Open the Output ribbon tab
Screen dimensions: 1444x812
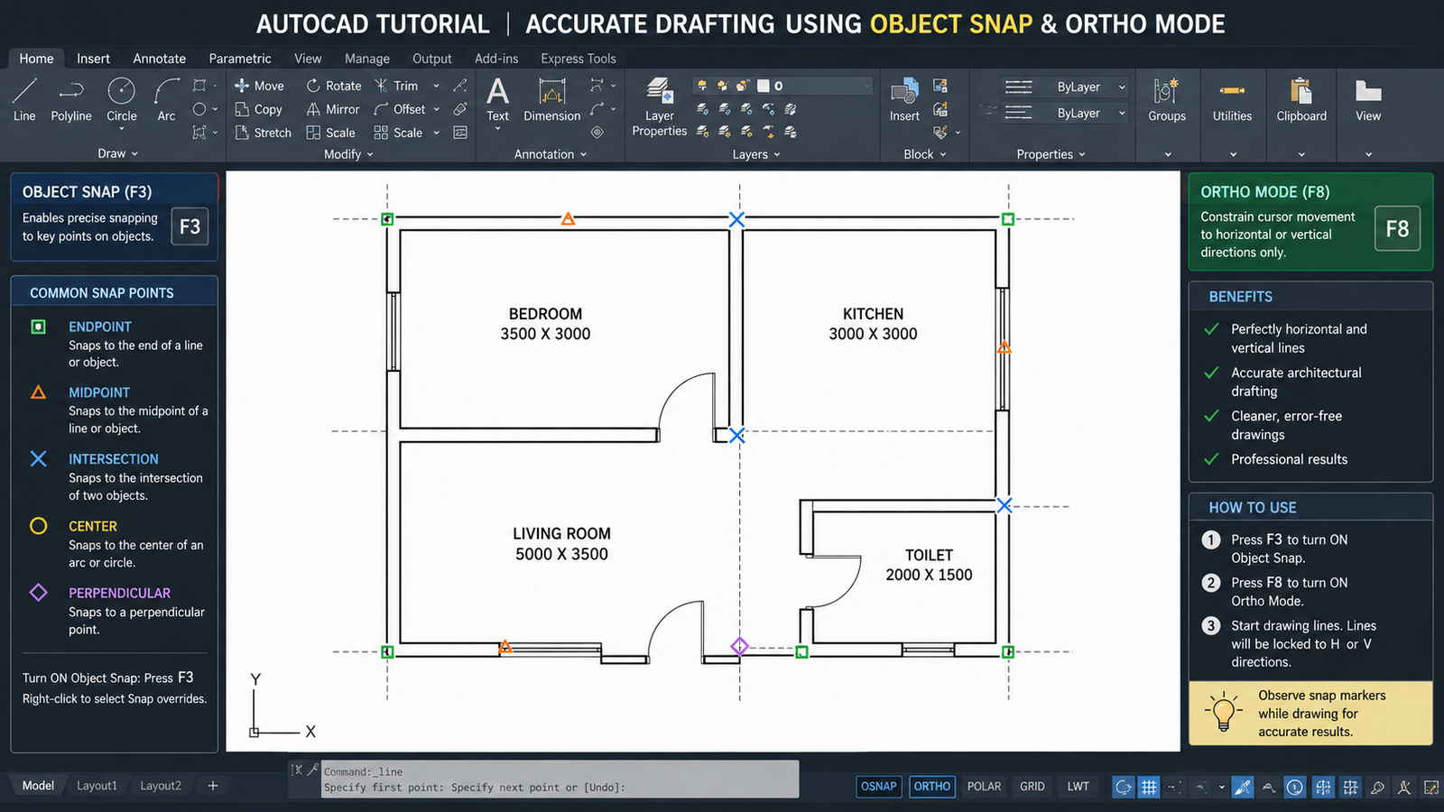432,59
